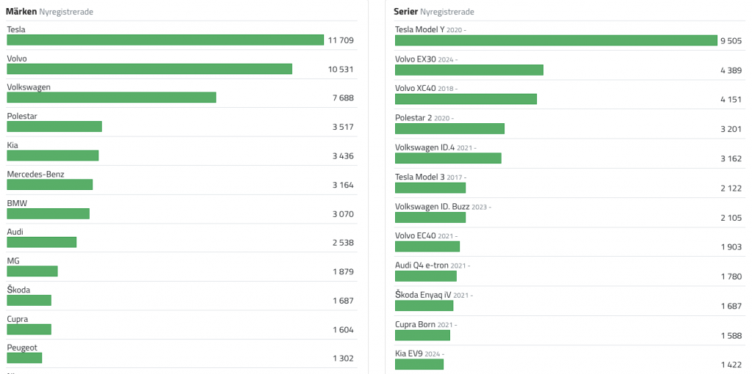Click the green bar for Volvo XC40
Screen dimensions: 752x374
[x=466, y=99]
